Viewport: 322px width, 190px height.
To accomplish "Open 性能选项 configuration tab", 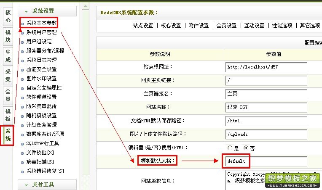I will point(282,26).
